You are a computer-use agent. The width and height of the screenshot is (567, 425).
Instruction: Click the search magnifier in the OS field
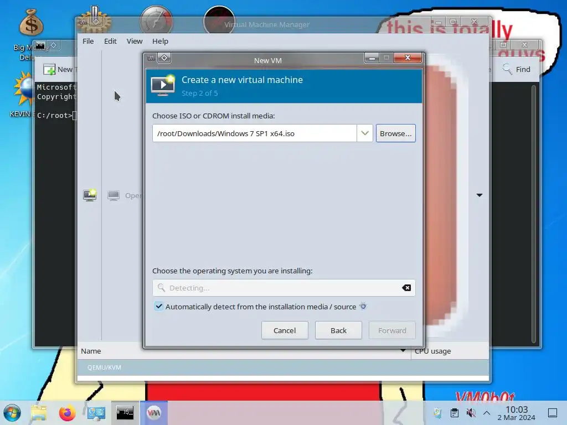pyautogui.click(x=161, y=288)
